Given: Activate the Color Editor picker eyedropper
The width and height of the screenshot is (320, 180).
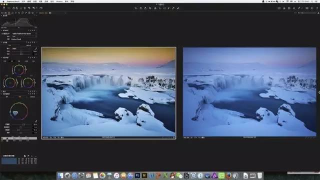Looking at the screenshot, I should tap(36, 121).
